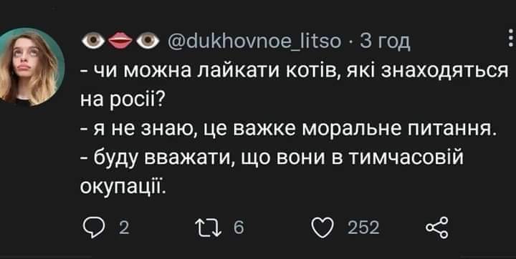Screen dimensions: 516x259
Task: Visit the @dukhovnoe_litso profile handle
Action: pos(254,41)
